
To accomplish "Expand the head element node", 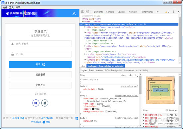I will pyautogui.click(x=83, y=22).
